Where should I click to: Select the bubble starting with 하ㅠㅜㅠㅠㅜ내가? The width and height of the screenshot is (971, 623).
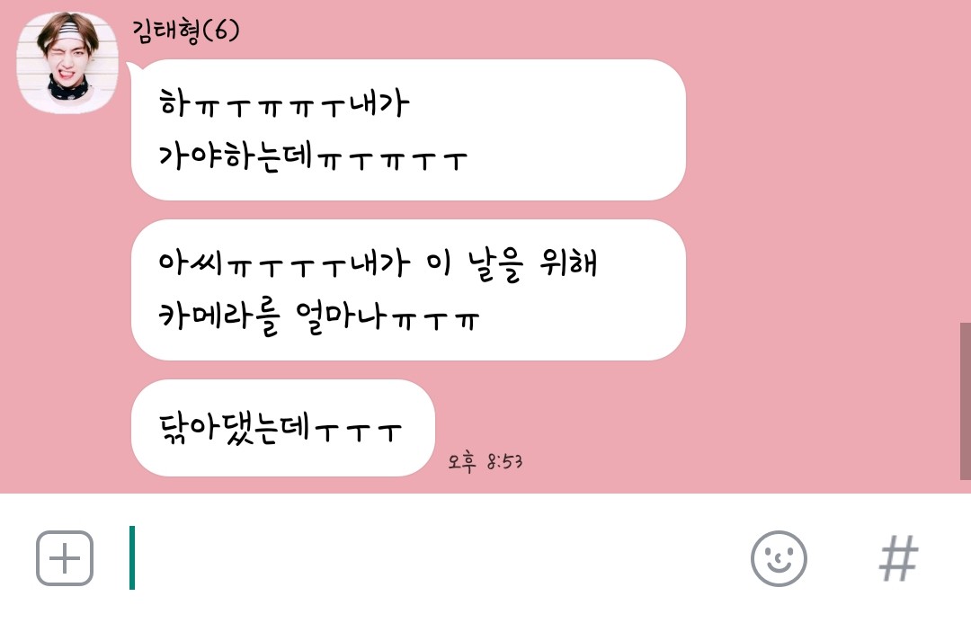click(408, 129)
